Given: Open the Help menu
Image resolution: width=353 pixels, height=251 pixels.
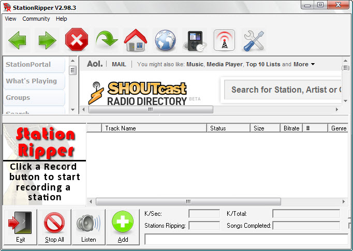Looking at the screenshot, I should [x=61, y=19].
